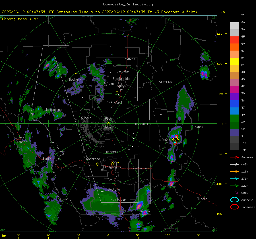Click the Airdrie label
Image resolution: width=256 pixels, height=239 pixels.
click(112, 152)
